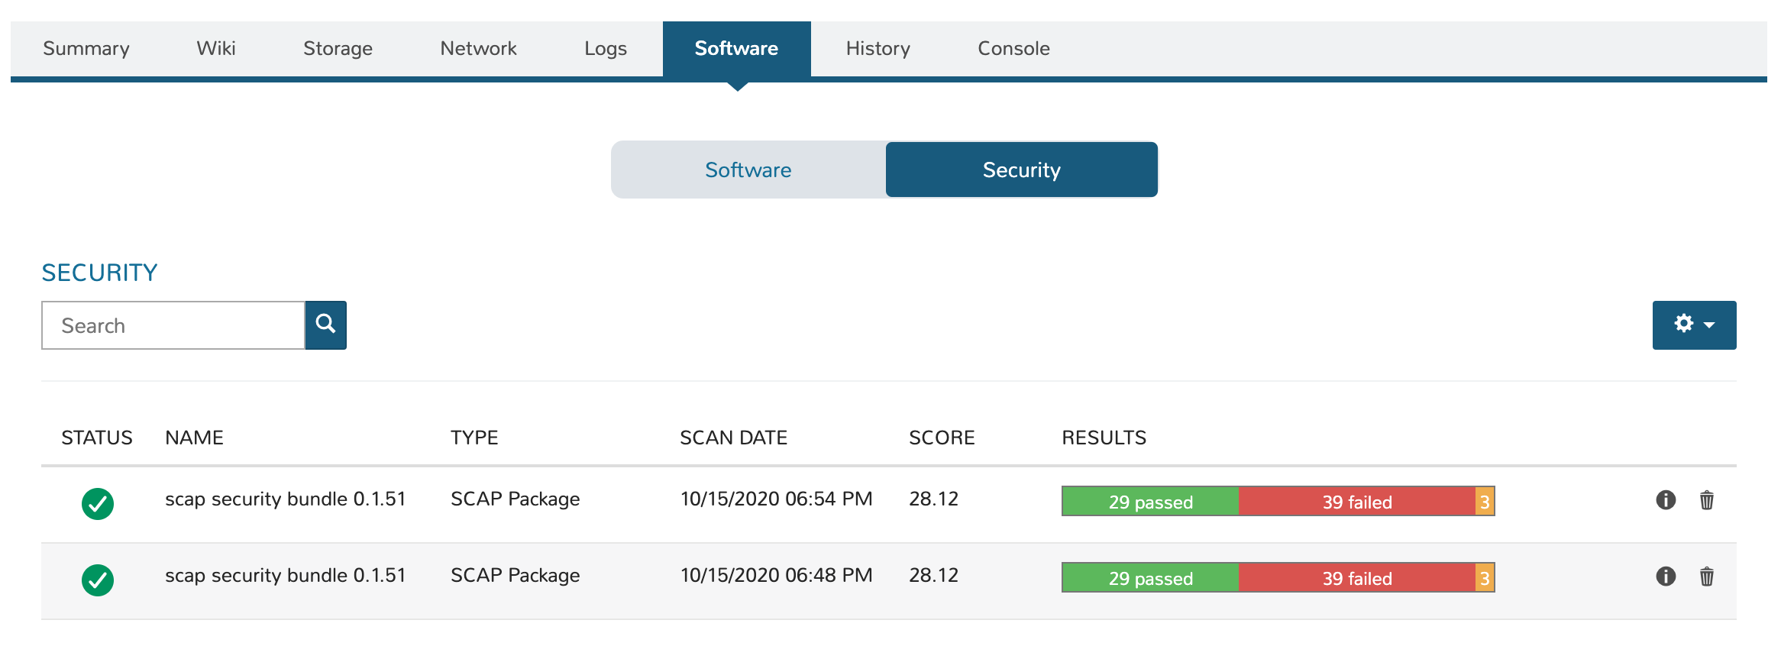Click green status checkmark of second scan
Viewport: 1781px width, 646px height.
pos(98,580)
